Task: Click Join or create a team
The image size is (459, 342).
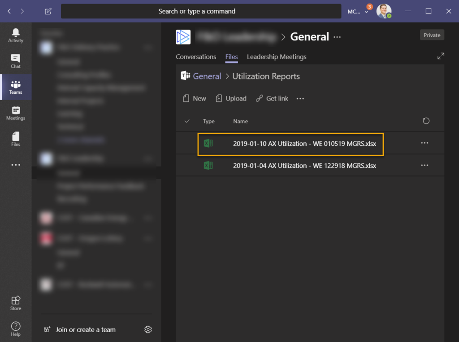Action: [x=80, y=330]
